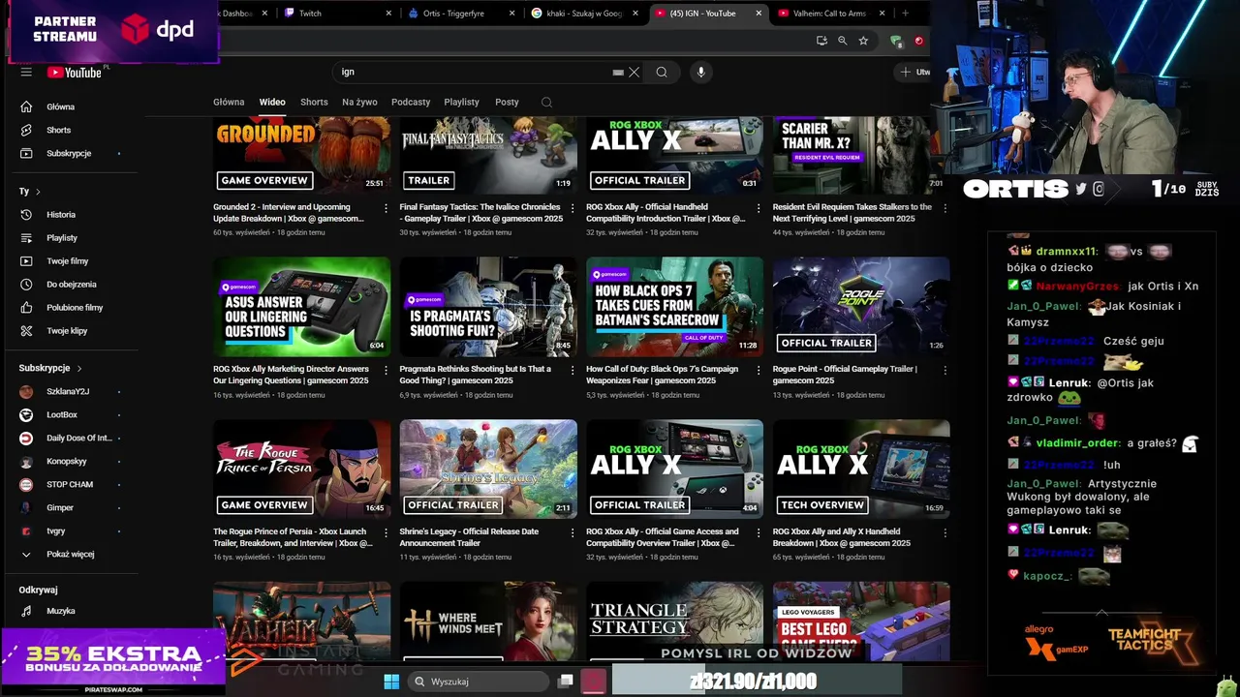Viewport: 1240px width, 697px height.
Task: Open options menu for Grounded 2 video
Action: point(386,208)
